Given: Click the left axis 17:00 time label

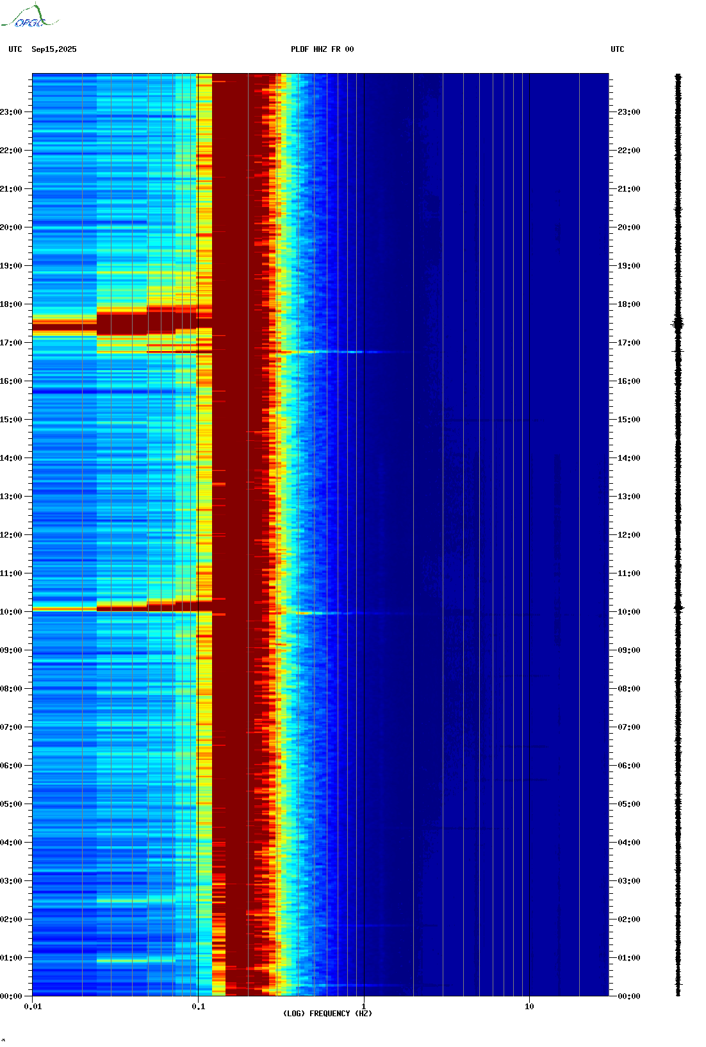Looking at the screenshot, I should [x=11, y=343].
